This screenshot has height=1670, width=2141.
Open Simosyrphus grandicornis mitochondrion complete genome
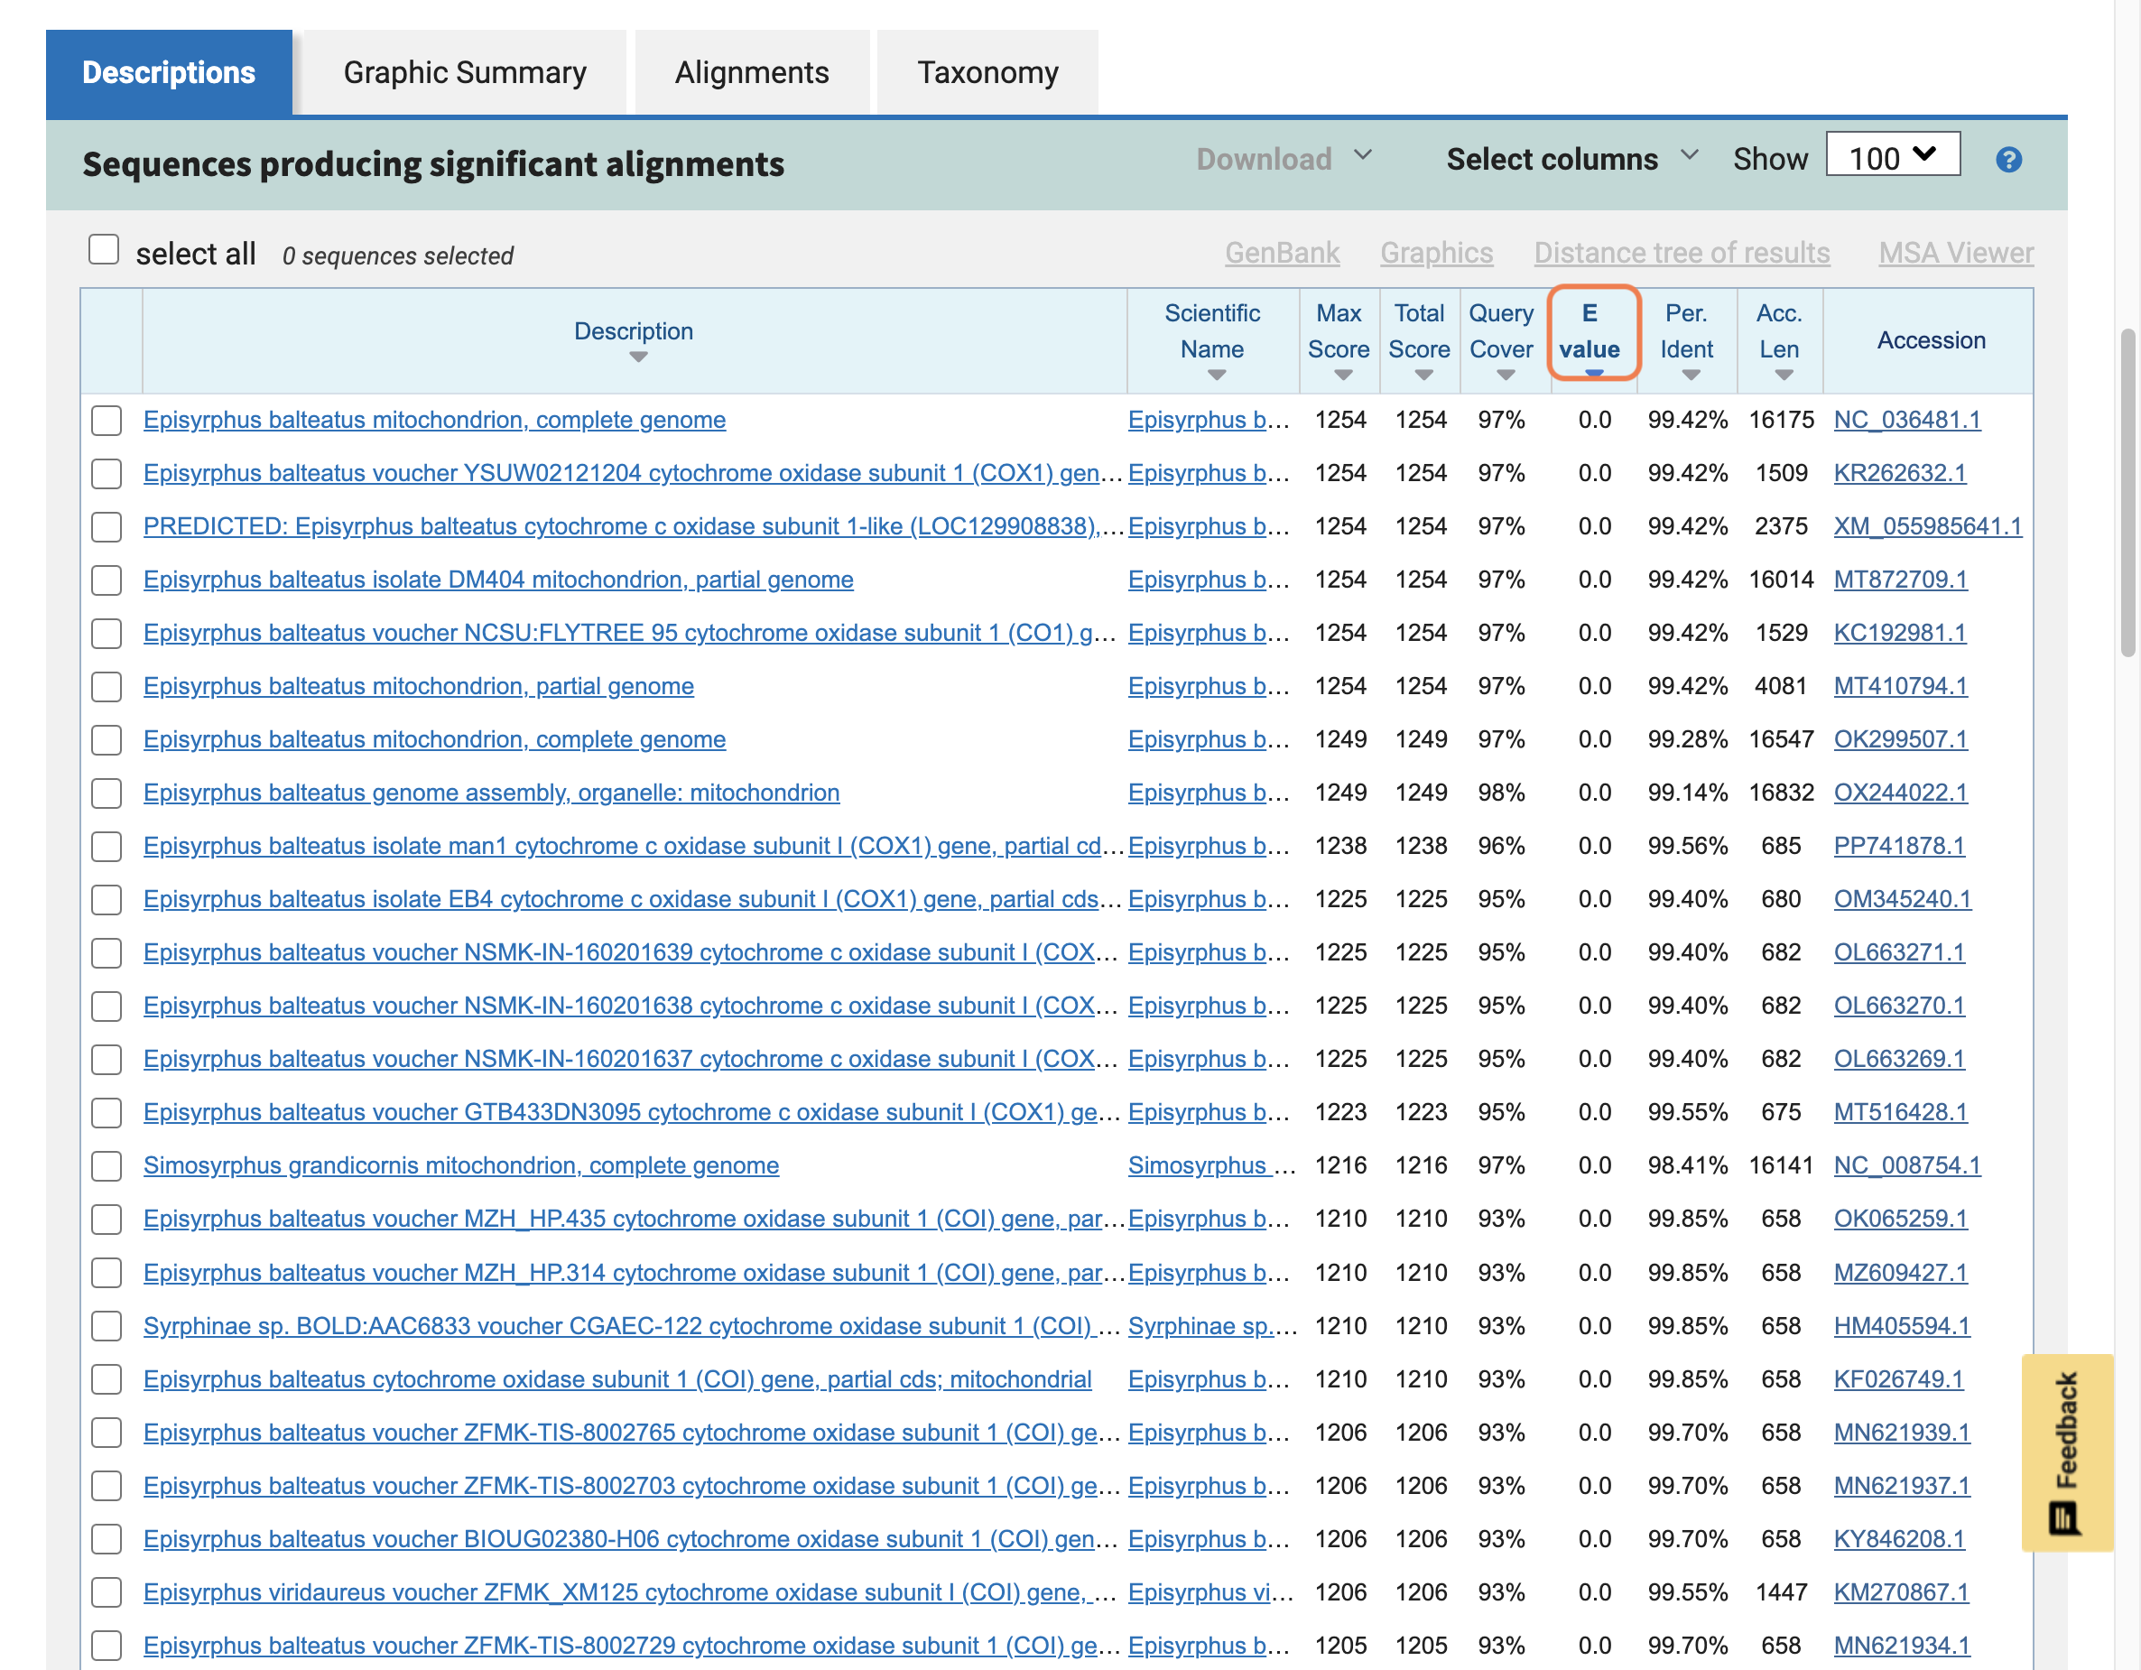click(x=460, y=1166)
